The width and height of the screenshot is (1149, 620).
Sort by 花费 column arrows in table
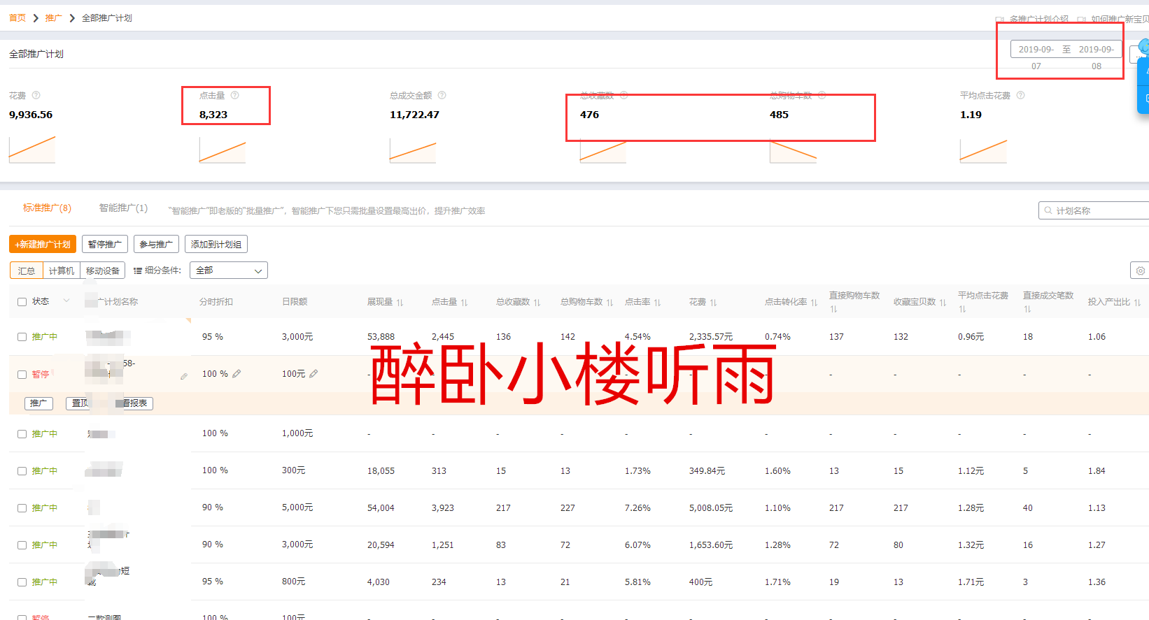714,303
